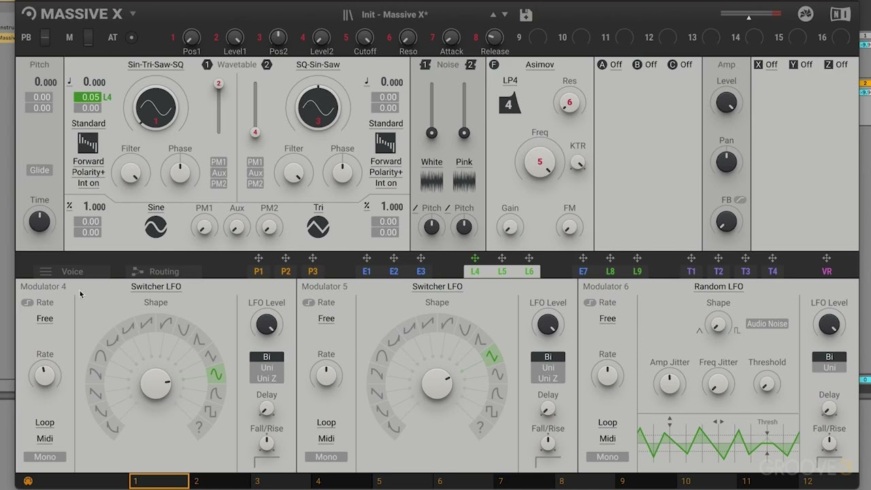Save preset with the floppy disk icon
Screen dimensions: 871x490
click(x=525, y=14)
